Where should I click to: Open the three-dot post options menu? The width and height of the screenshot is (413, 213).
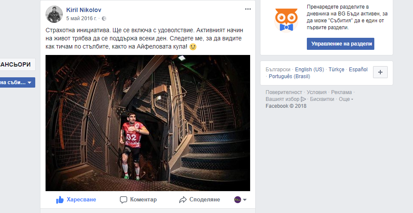(248, 9)
